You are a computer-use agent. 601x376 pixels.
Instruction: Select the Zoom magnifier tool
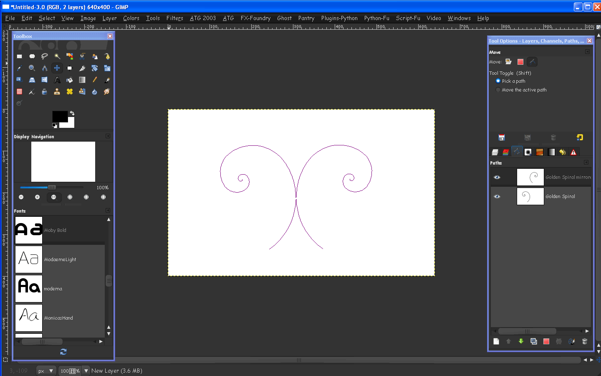[32, 68]
